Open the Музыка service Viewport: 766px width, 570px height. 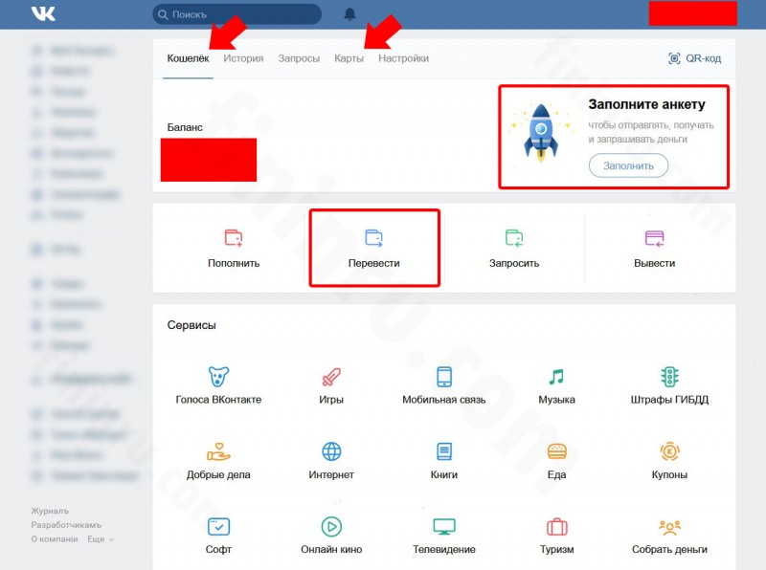pyautogui.click(x=556, y=385)
